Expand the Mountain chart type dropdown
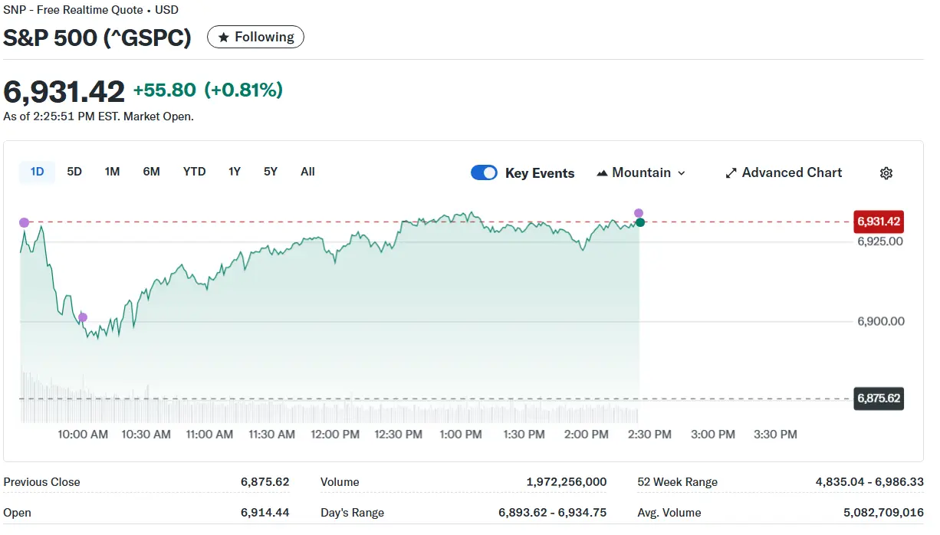 (641, 173)
